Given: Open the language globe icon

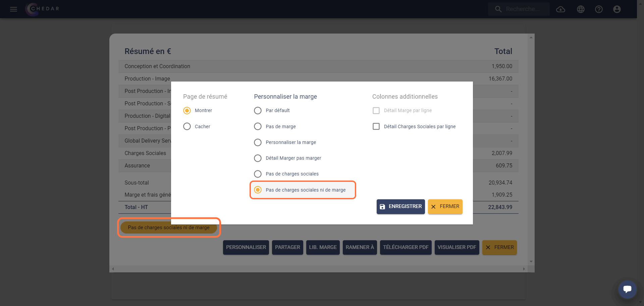Looking at the screenshot, I should (x=581, y=9).
